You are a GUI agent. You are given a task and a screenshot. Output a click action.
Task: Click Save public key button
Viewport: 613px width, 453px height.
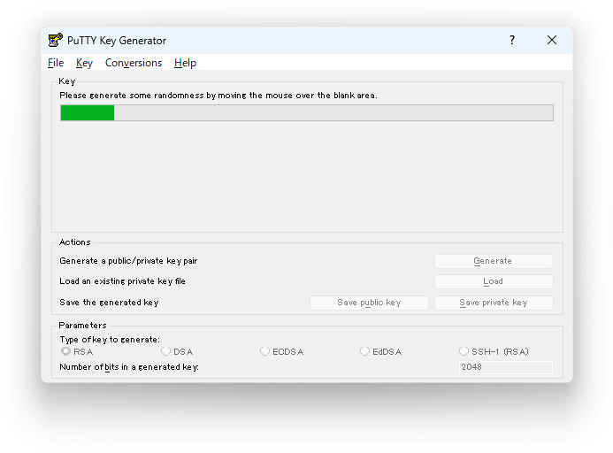tap(369, 303)
